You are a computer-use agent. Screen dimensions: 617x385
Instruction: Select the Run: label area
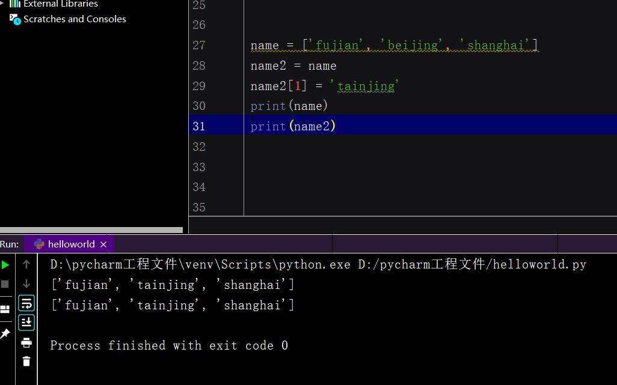(x=10, y=244)
